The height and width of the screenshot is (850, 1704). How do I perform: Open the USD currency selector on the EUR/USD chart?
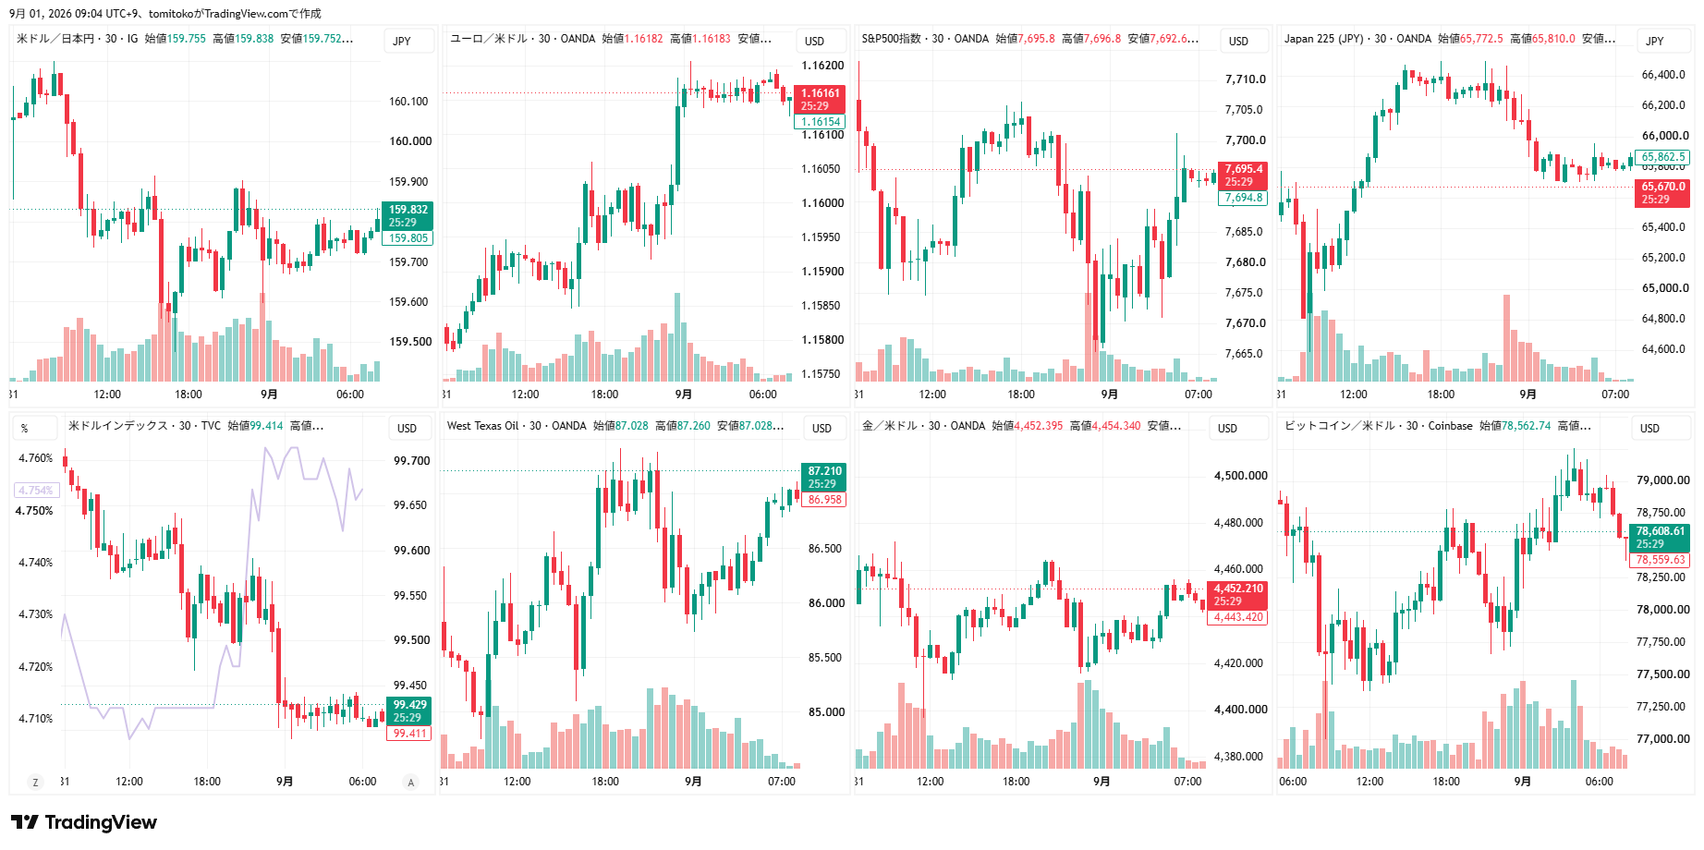pyautogui.click(x=814, y=41)
